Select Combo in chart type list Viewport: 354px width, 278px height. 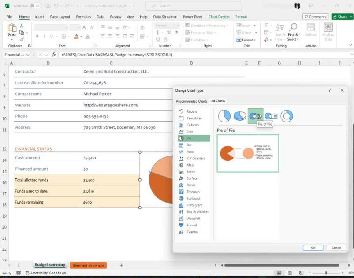point(194,232)
